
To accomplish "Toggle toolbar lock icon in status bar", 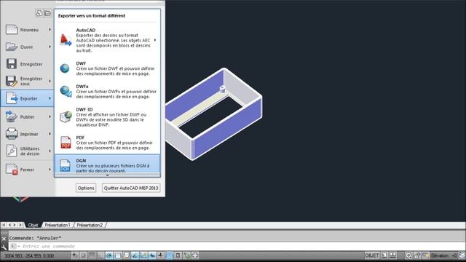I will pos(417,255).
